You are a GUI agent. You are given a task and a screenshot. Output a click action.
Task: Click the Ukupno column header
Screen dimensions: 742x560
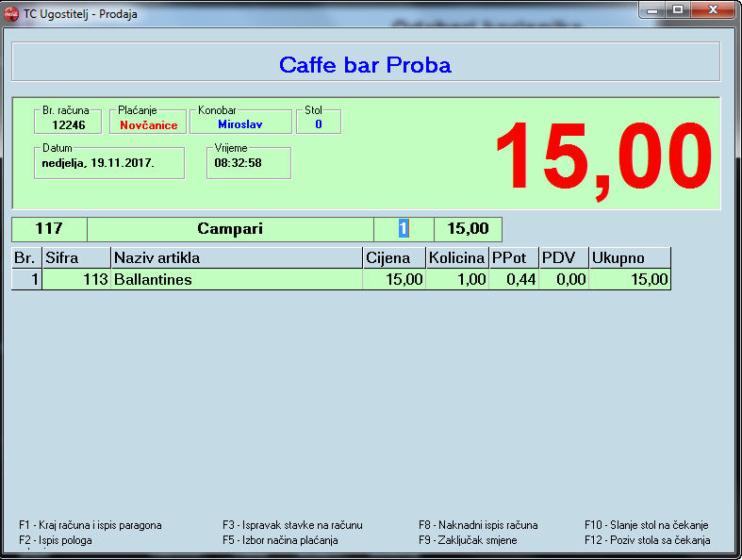tap(629, 258)
